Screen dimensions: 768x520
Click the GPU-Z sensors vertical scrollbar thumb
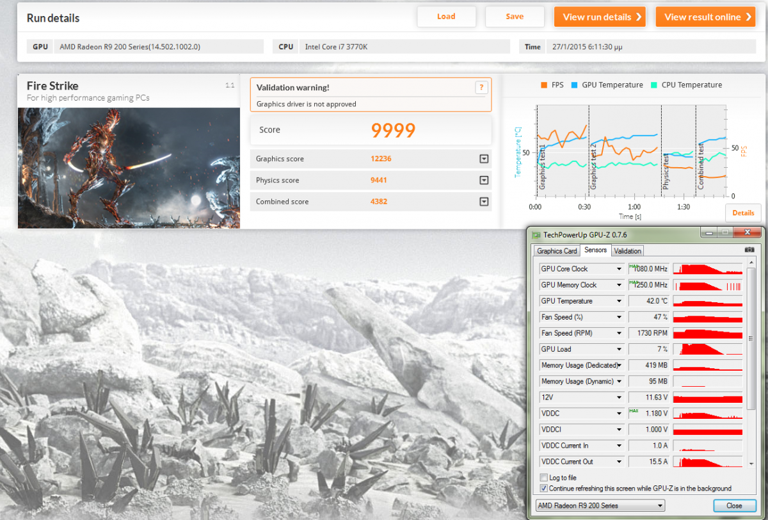tap(751, 338)
